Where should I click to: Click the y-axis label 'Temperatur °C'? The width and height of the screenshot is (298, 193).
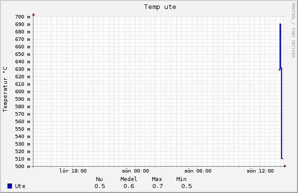coord(5,89)
